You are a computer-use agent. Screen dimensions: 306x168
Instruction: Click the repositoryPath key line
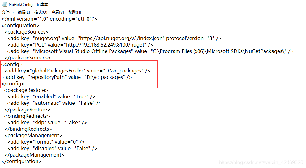pos(67,77)
